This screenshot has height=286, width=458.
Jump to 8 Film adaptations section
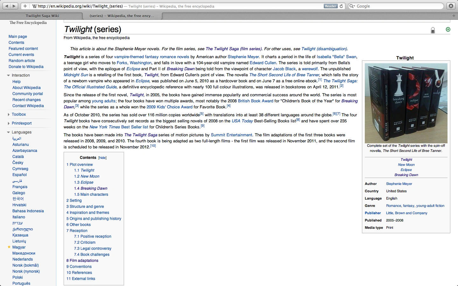click(x=82, y=261)
